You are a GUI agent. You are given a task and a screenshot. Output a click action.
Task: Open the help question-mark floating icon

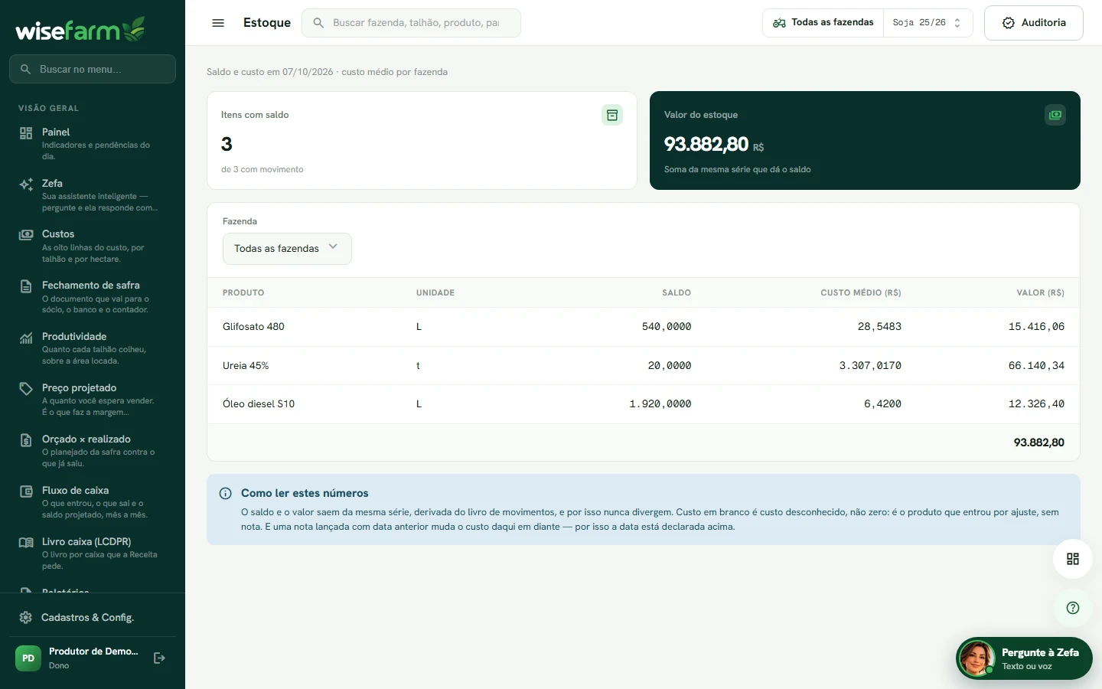pos(1073,608)
